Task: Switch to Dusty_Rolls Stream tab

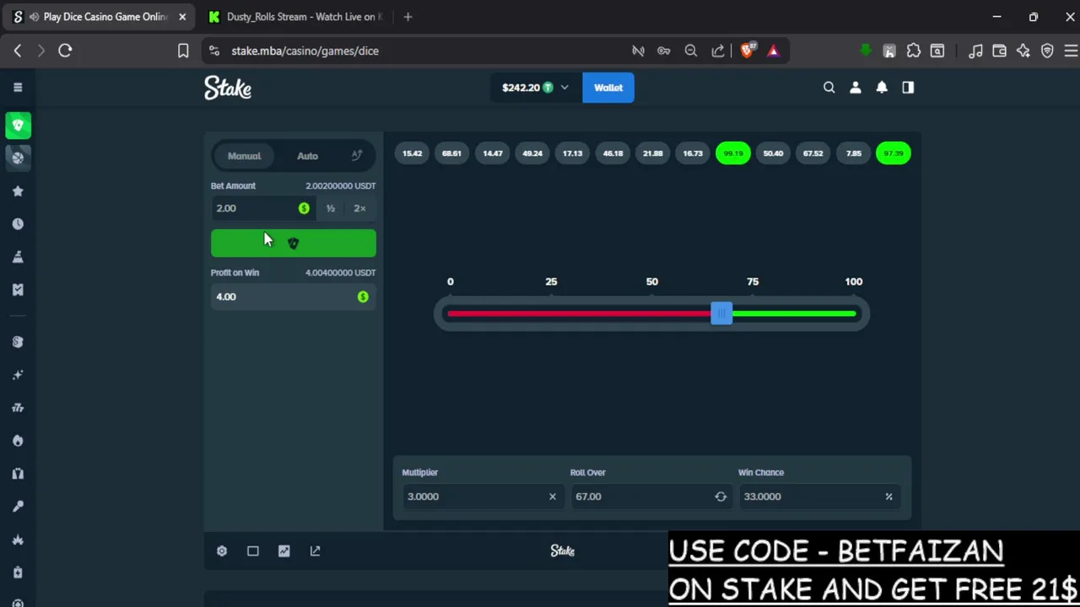Action: click(x=295, y=17)
